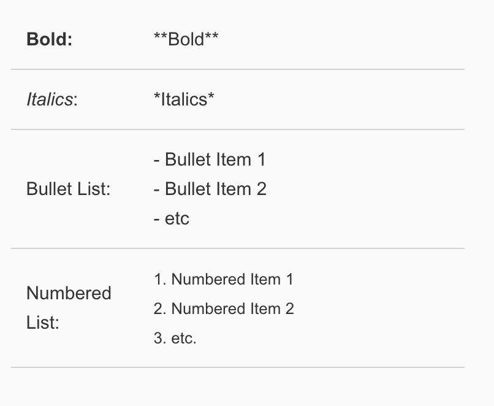Select the '- Bullet Item 2' line

(210, 189)
